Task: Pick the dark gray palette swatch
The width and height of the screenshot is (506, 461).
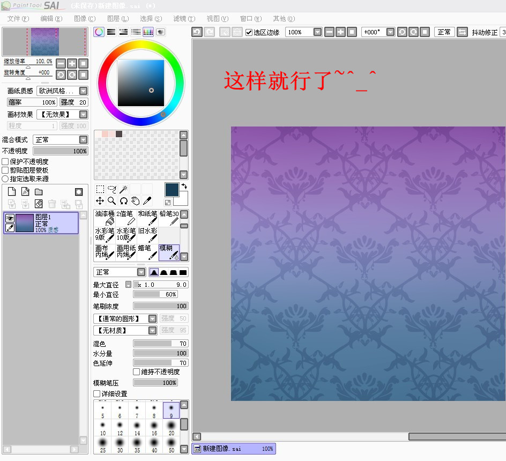Action: [x=119, y=134]
